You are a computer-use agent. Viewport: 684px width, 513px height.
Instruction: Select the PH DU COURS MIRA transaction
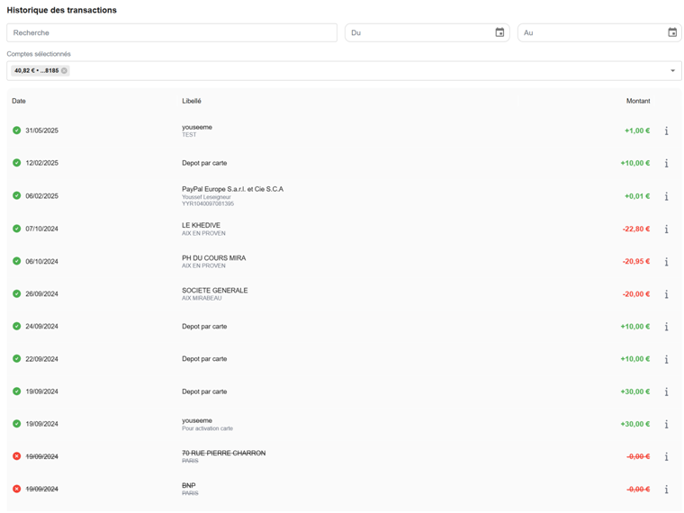pyautogui.click(x=213, y=261)
